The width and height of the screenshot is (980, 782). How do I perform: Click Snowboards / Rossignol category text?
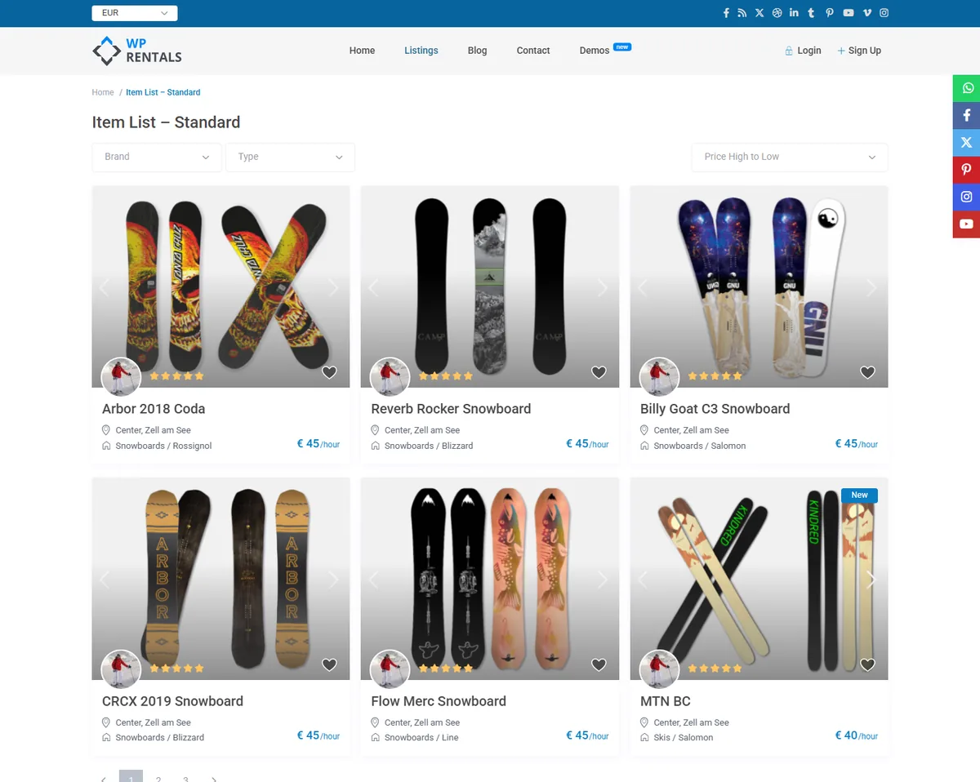tap(163, 446)
